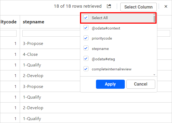Select the 4-Close row cell
The image size is (172, 123).
click(30, 54)
